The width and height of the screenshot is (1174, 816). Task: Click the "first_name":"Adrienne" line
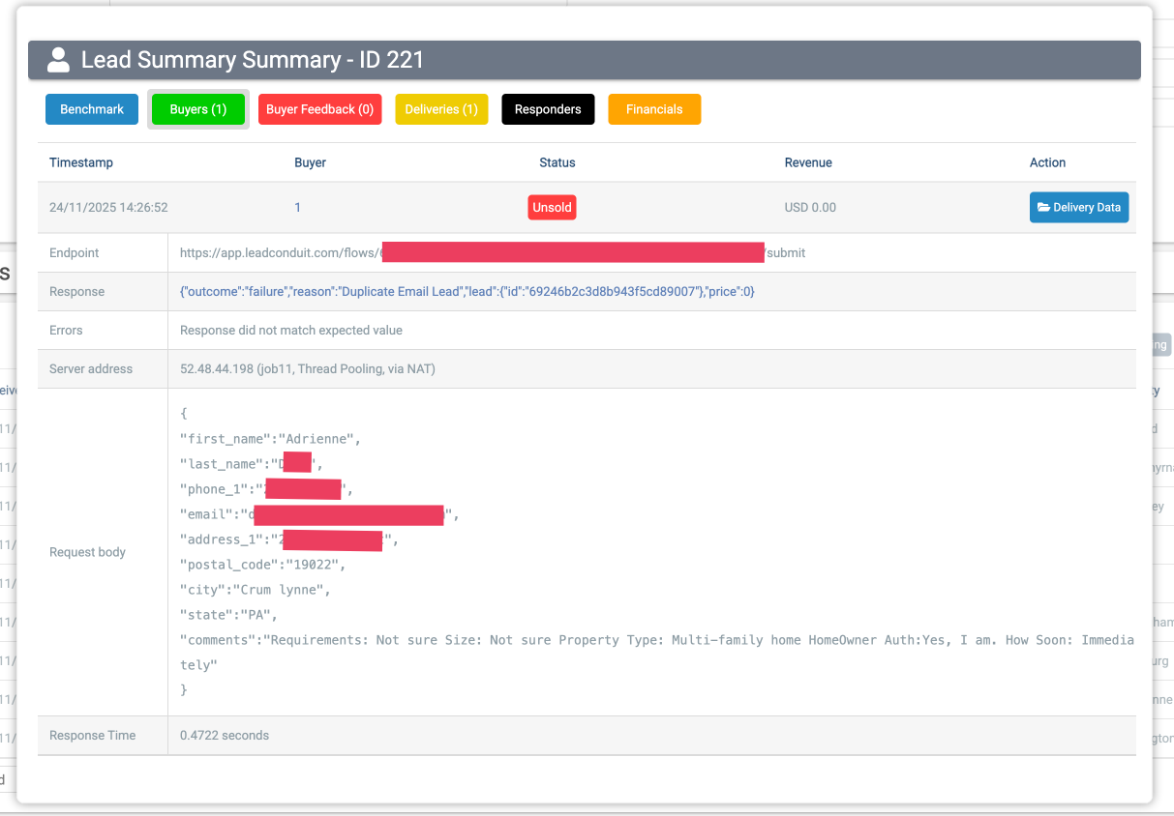click(270, 439)
